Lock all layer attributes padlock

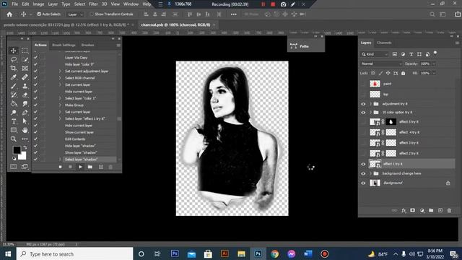point(403,73)
